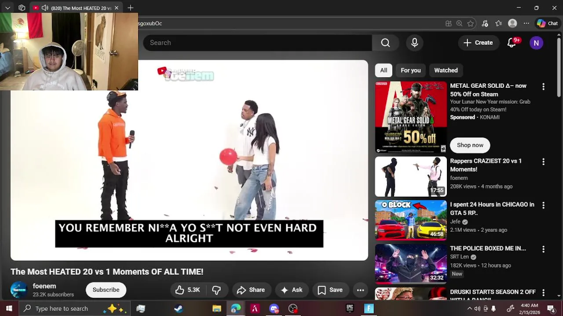Screen dimensions: 563x316
Task: Open the purple N account avatar
Action: point(536,43)
